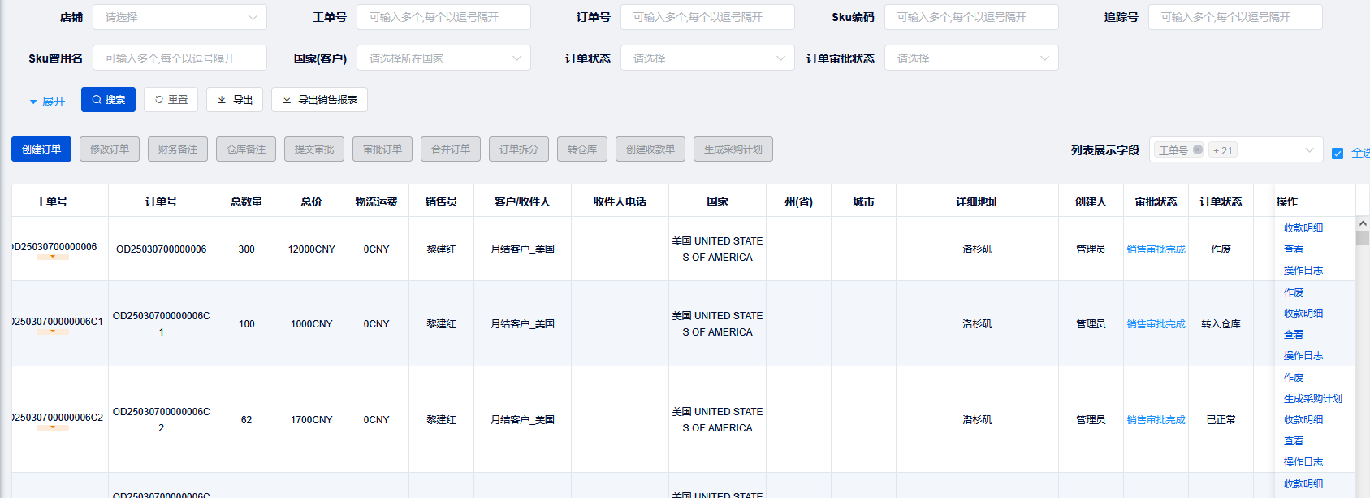Click the 追踪号 input field
Viewport: 1370px width, 498px height.
click(x=1234, y=17)
